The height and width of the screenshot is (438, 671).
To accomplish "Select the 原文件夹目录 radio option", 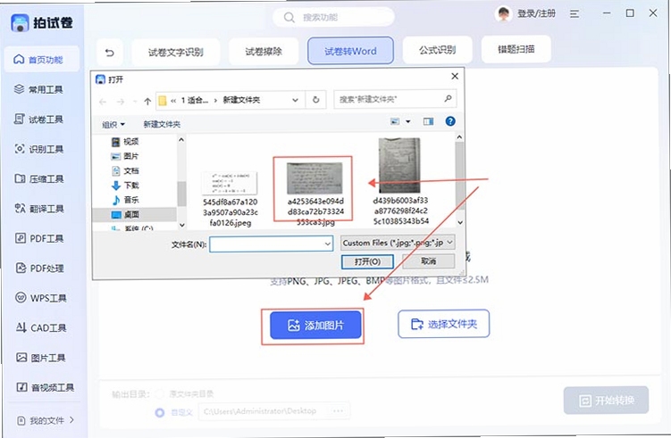I will coord(160,393).
